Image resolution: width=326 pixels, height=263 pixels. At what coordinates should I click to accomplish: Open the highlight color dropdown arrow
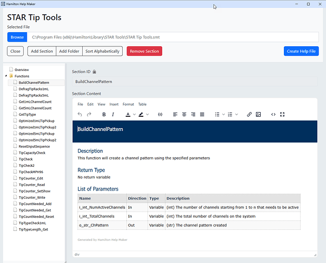pyautogui.click(x=147, y=114)
